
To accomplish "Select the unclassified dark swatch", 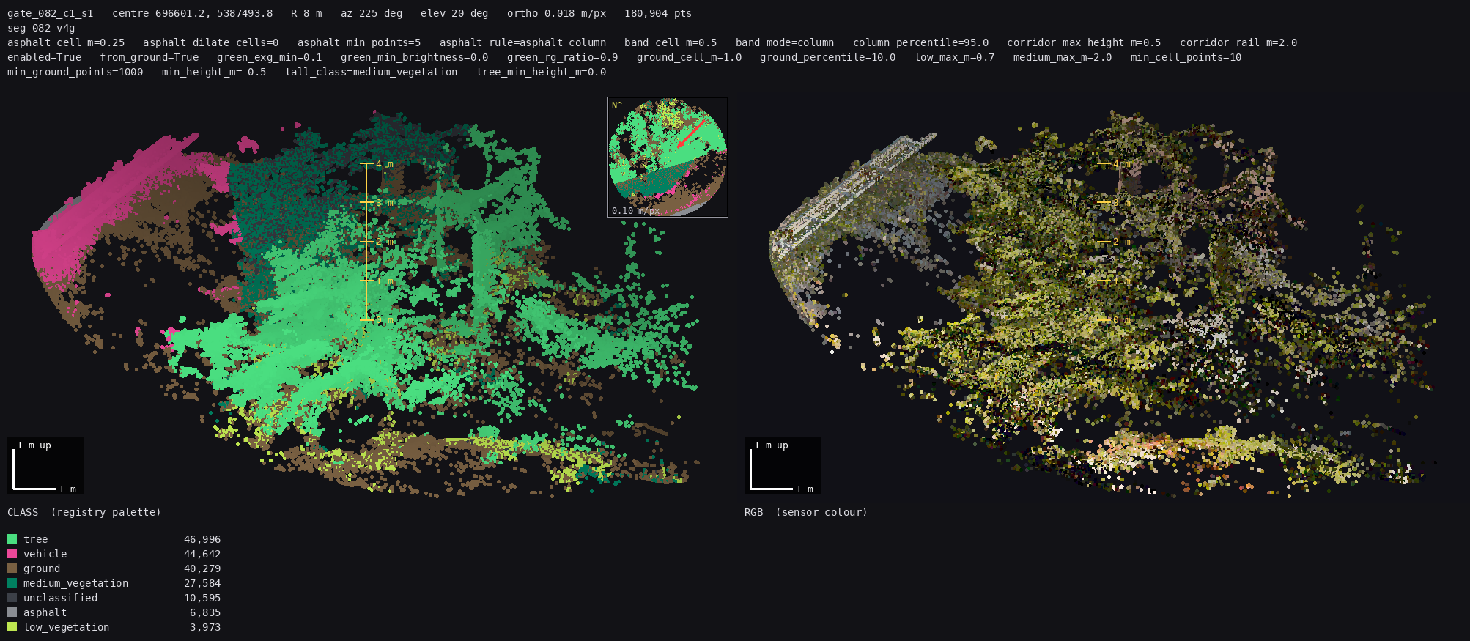I will [x=12, y=598].
